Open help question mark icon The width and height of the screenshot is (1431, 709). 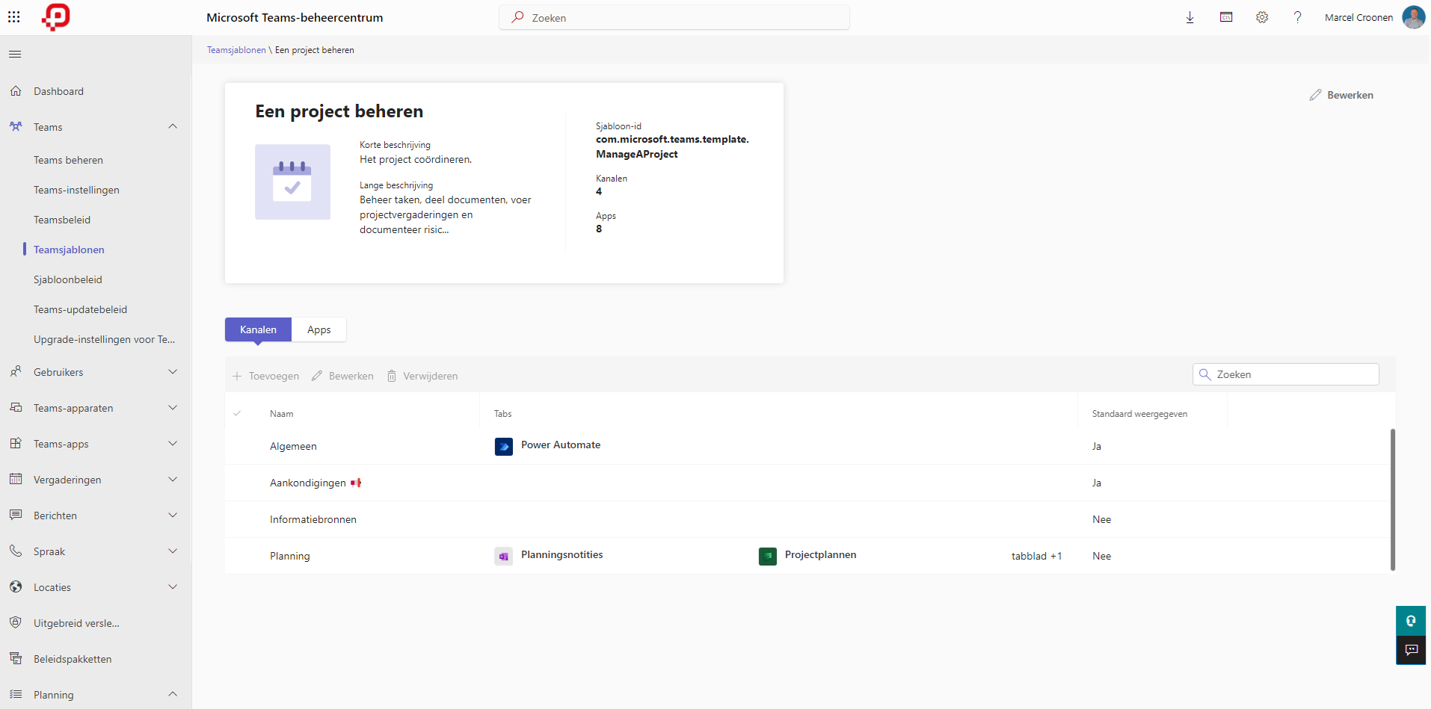tap(1298, 17)
